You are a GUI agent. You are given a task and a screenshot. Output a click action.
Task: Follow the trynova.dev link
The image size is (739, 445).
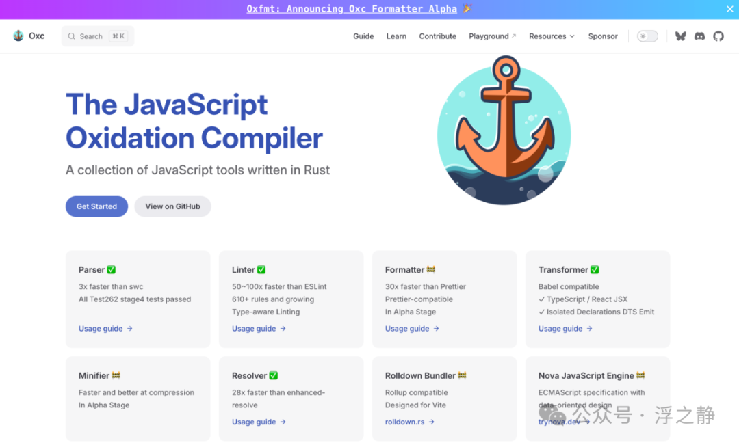564,422
